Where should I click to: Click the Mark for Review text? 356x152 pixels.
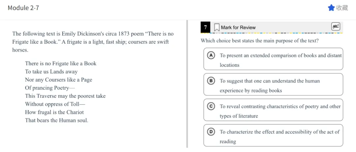[238, 27]
